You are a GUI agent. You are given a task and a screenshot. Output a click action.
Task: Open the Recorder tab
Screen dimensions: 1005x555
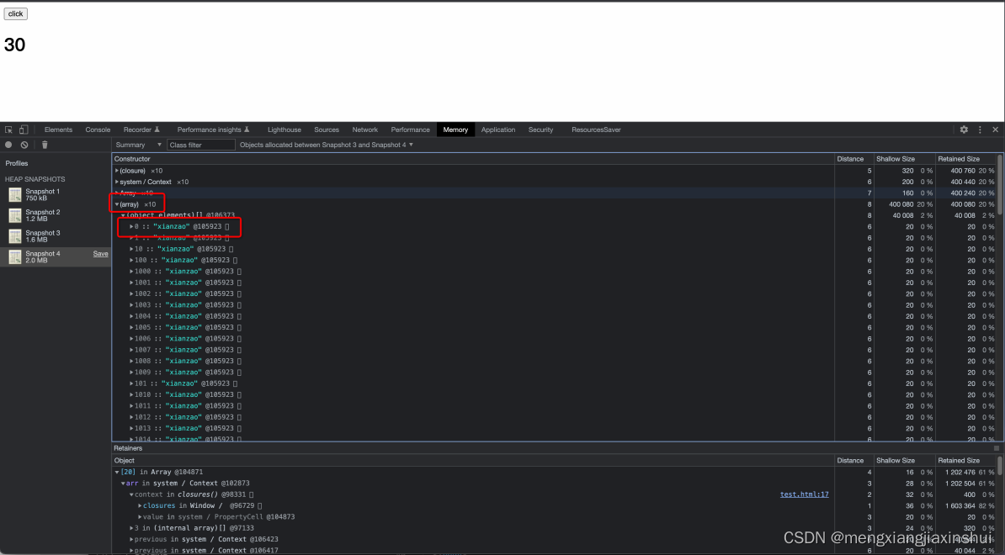[x=141, y=129]
